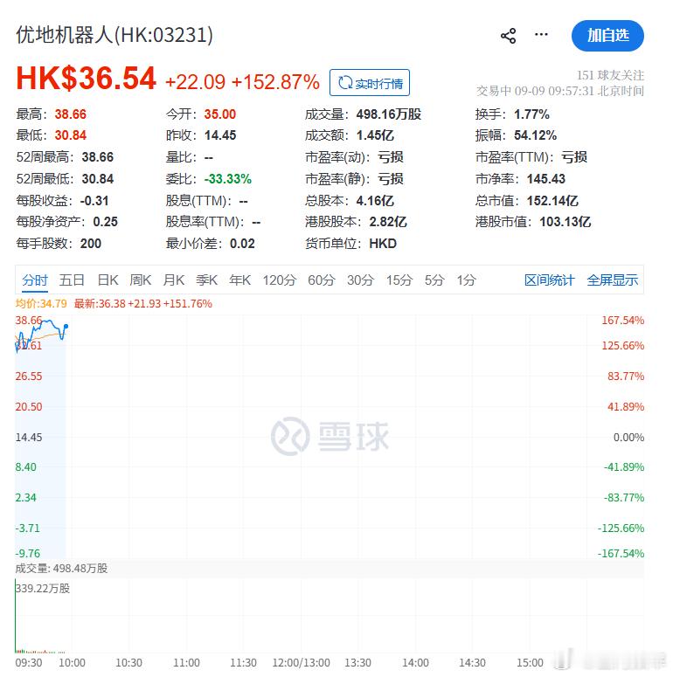The height and width of the screenshot is (677, 673).
Task: Switch to 五日 chart tab
Action: tap(72, 280)
